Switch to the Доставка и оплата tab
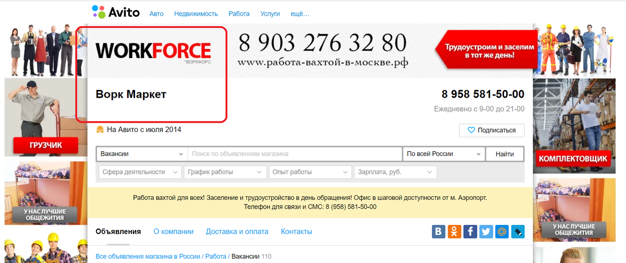The width and height of the screenshot is (626, 263). point(237,232)
